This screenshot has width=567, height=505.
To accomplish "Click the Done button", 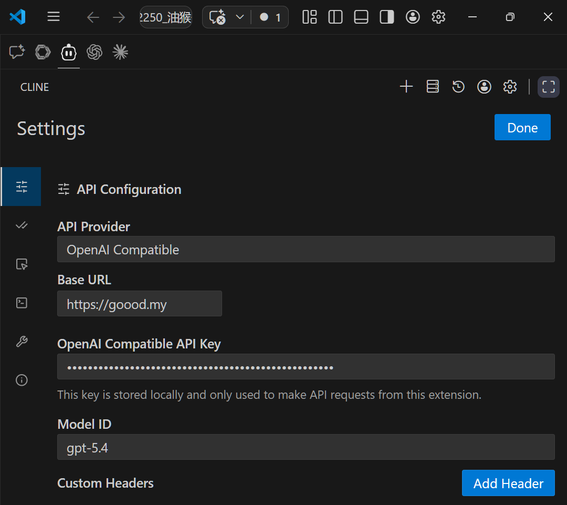I will 522,127.
